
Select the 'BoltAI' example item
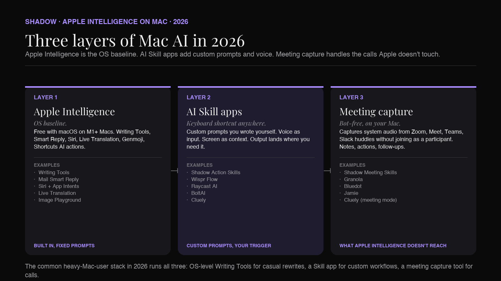(198, 193)
